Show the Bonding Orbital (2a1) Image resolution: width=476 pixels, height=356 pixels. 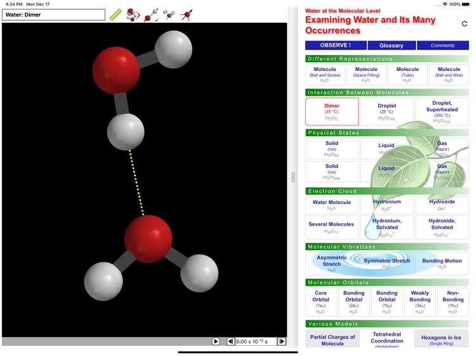[354, 302]
